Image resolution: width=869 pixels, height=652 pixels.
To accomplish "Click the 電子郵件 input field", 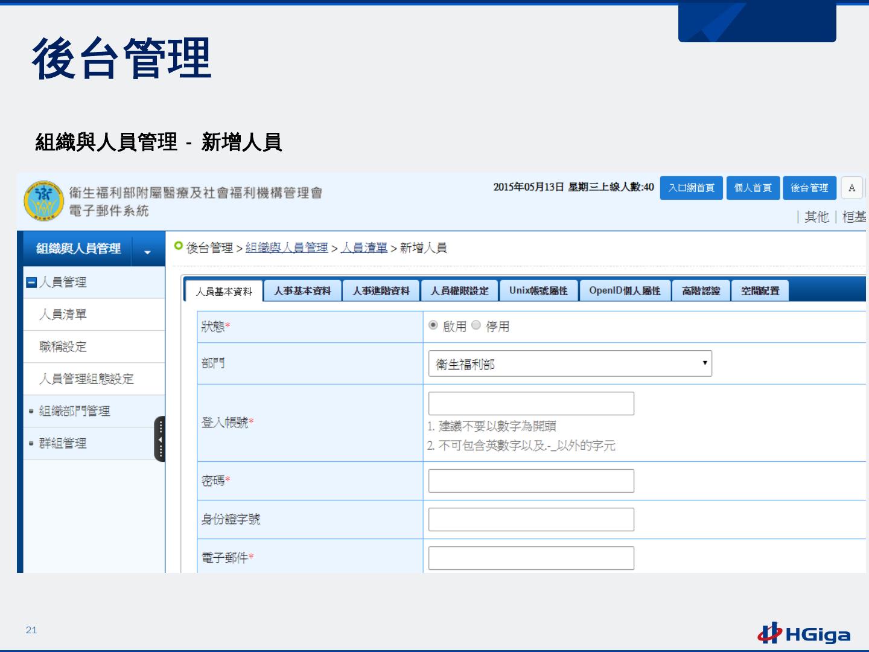I will (x=531, y=558).
